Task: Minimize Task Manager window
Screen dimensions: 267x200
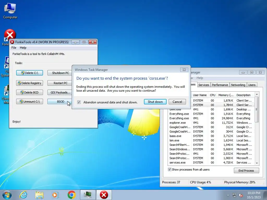Action: 243,72
